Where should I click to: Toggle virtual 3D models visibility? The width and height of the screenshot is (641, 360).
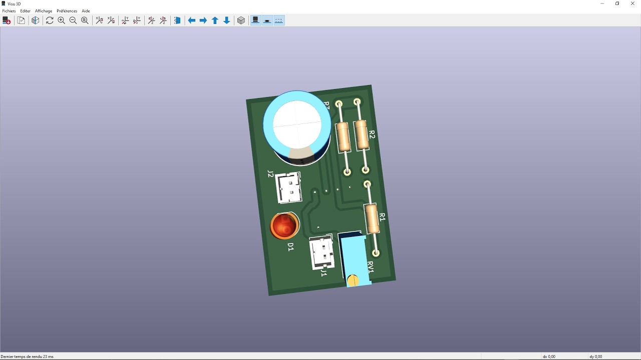279,20
